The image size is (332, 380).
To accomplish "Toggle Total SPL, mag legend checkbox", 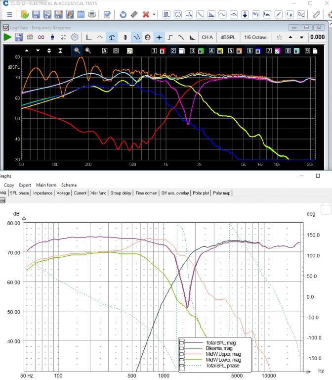I will (x=182, y=342).
